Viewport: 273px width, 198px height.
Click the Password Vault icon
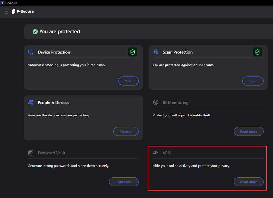[x=31, y=153]
